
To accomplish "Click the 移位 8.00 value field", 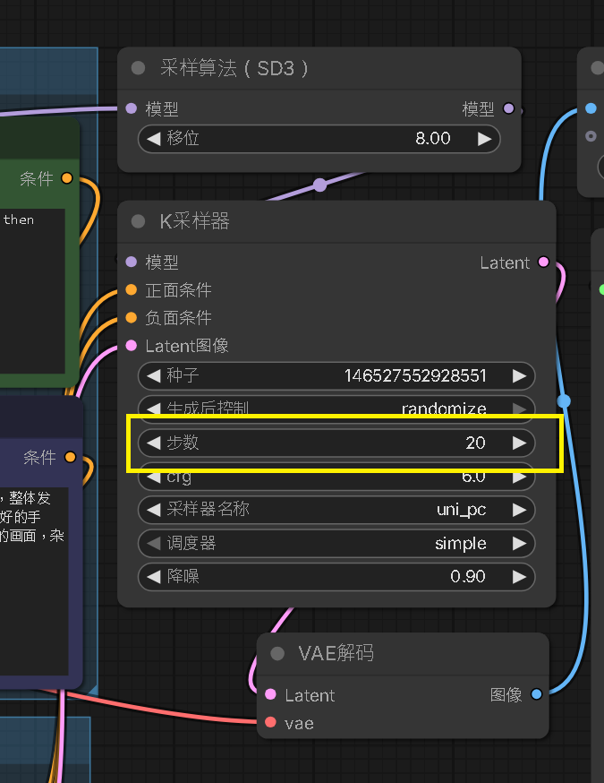I will [x=319, y=138].
